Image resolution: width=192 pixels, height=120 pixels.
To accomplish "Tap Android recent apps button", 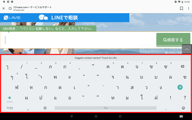I will (x=120, y=116).
